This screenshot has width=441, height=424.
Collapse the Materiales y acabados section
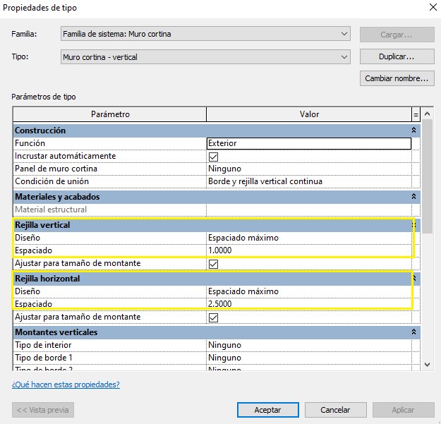[x=414, y=197]
